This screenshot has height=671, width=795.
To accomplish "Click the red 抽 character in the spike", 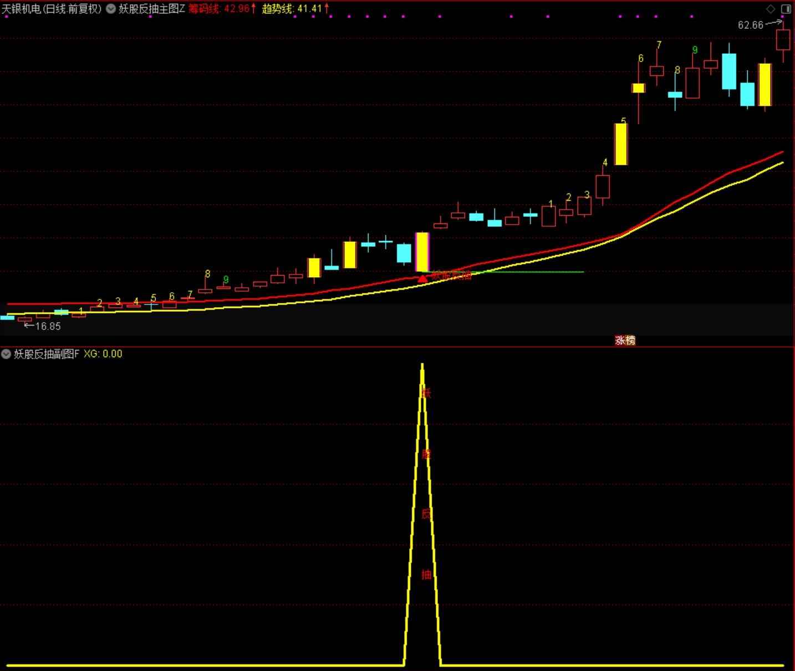I will (426, 575).
